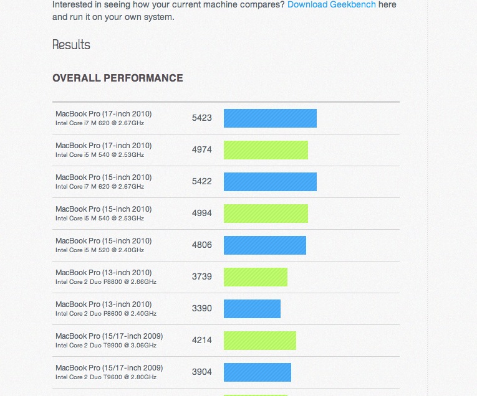
Task: Click the score value 5423
Action: point(201,118)
